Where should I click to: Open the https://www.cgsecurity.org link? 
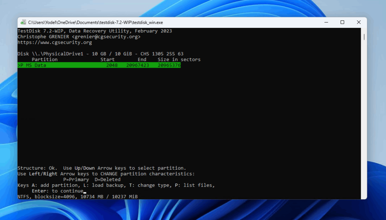coord(55,42)
